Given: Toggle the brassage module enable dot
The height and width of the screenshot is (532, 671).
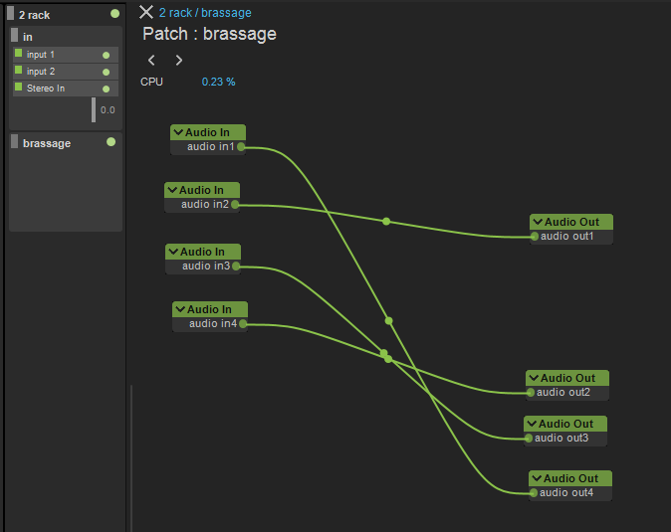Looking at the screenshot, I should tap(111, 142).
